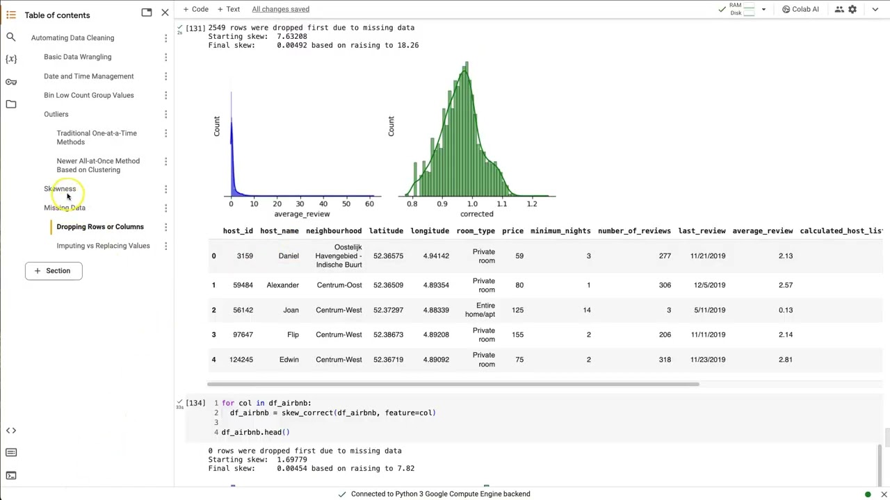Add a new Text cell
This screenshot has width=890, height=500.
(229, 9)
